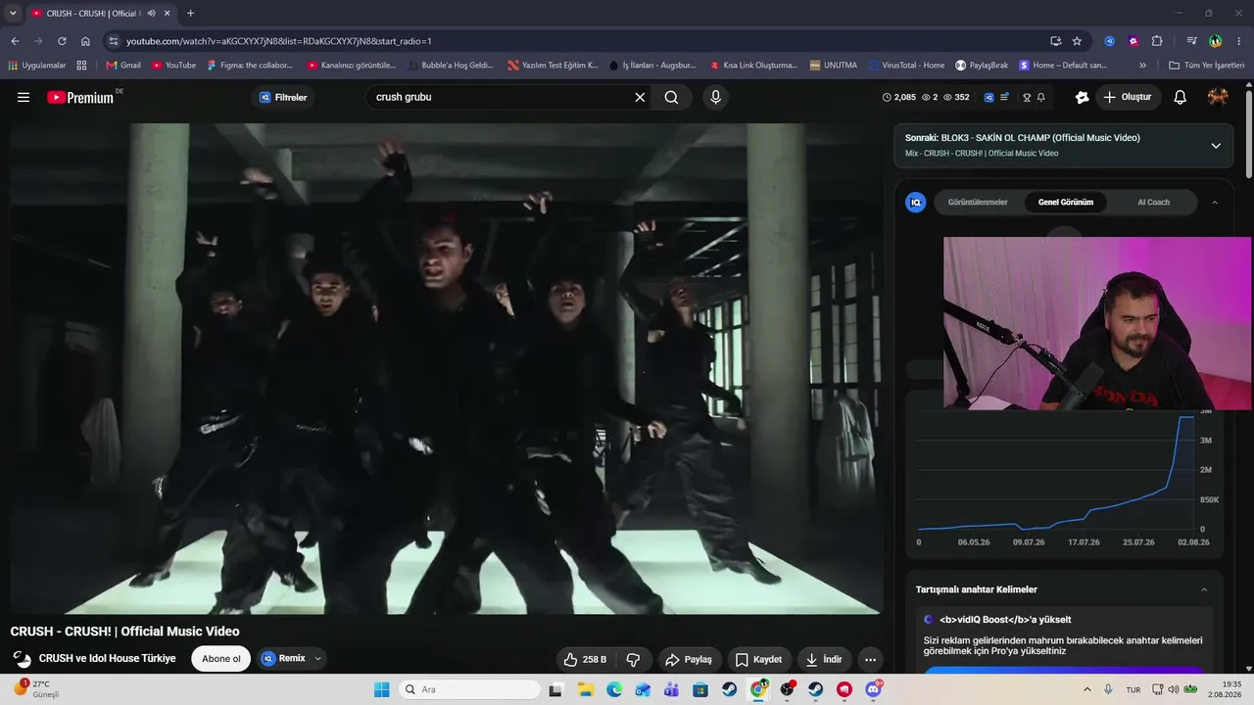Click the Windows taskbar search box
The image size is (1254, 705).
(x=469, y=689)
